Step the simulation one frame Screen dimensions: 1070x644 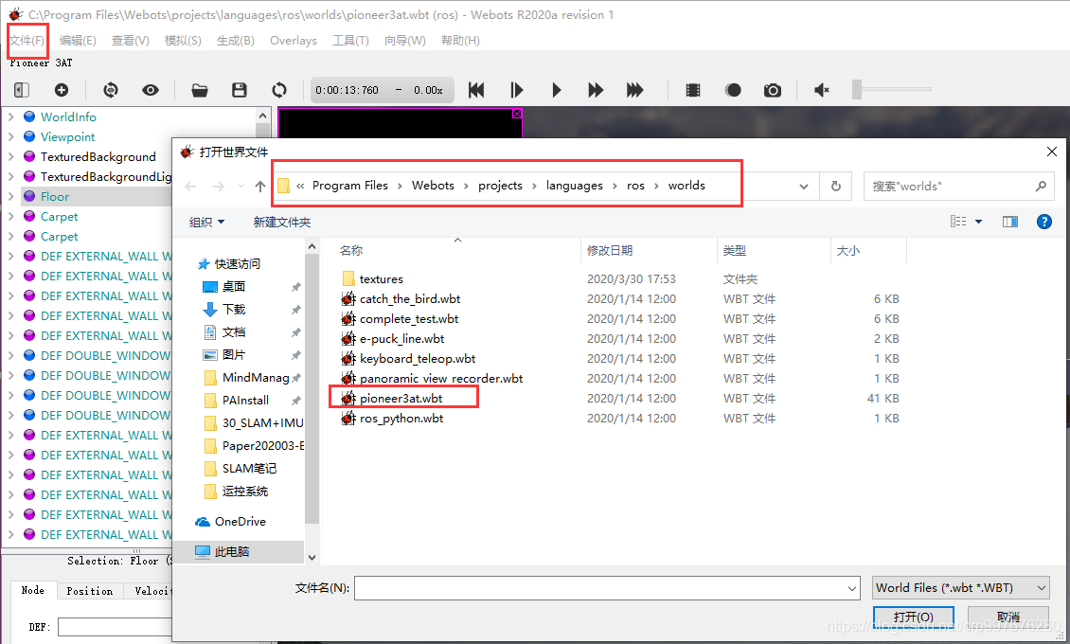517,90
